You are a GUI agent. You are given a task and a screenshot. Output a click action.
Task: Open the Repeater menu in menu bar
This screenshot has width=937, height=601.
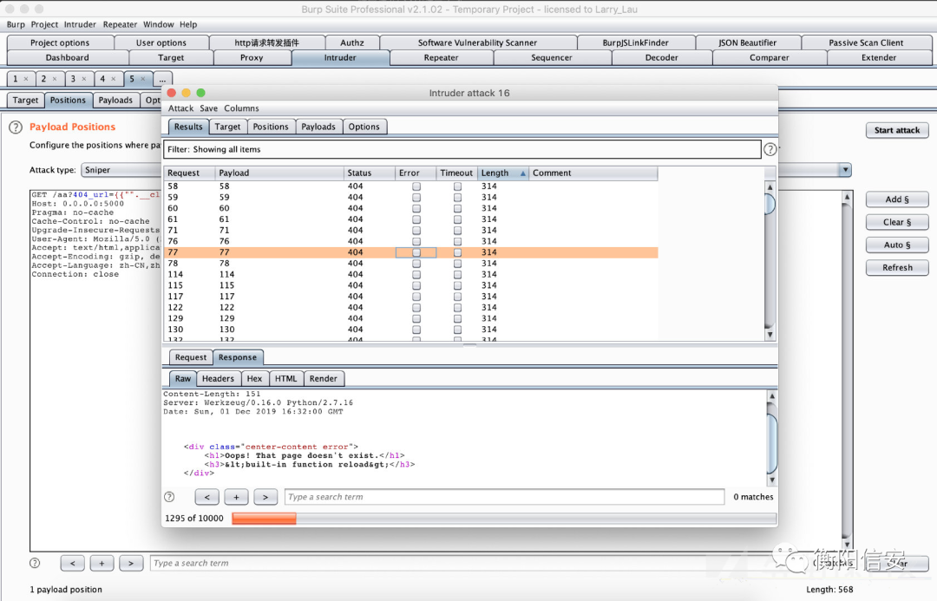pos(120,24)
